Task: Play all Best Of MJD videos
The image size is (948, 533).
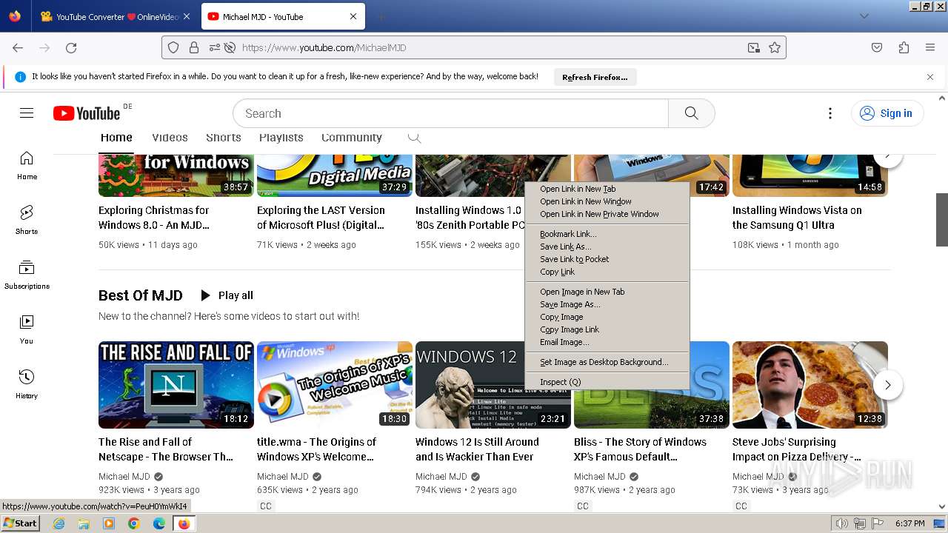Action: [227, 295]
